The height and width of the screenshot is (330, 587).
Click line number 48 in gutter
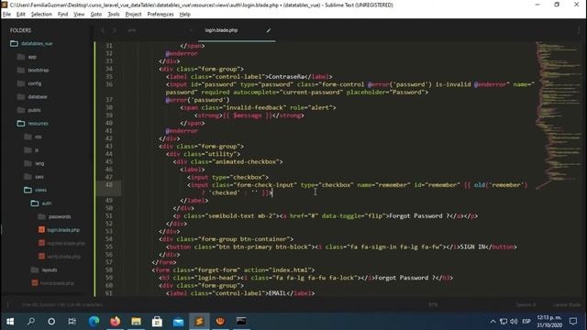[x=108, y=185]
